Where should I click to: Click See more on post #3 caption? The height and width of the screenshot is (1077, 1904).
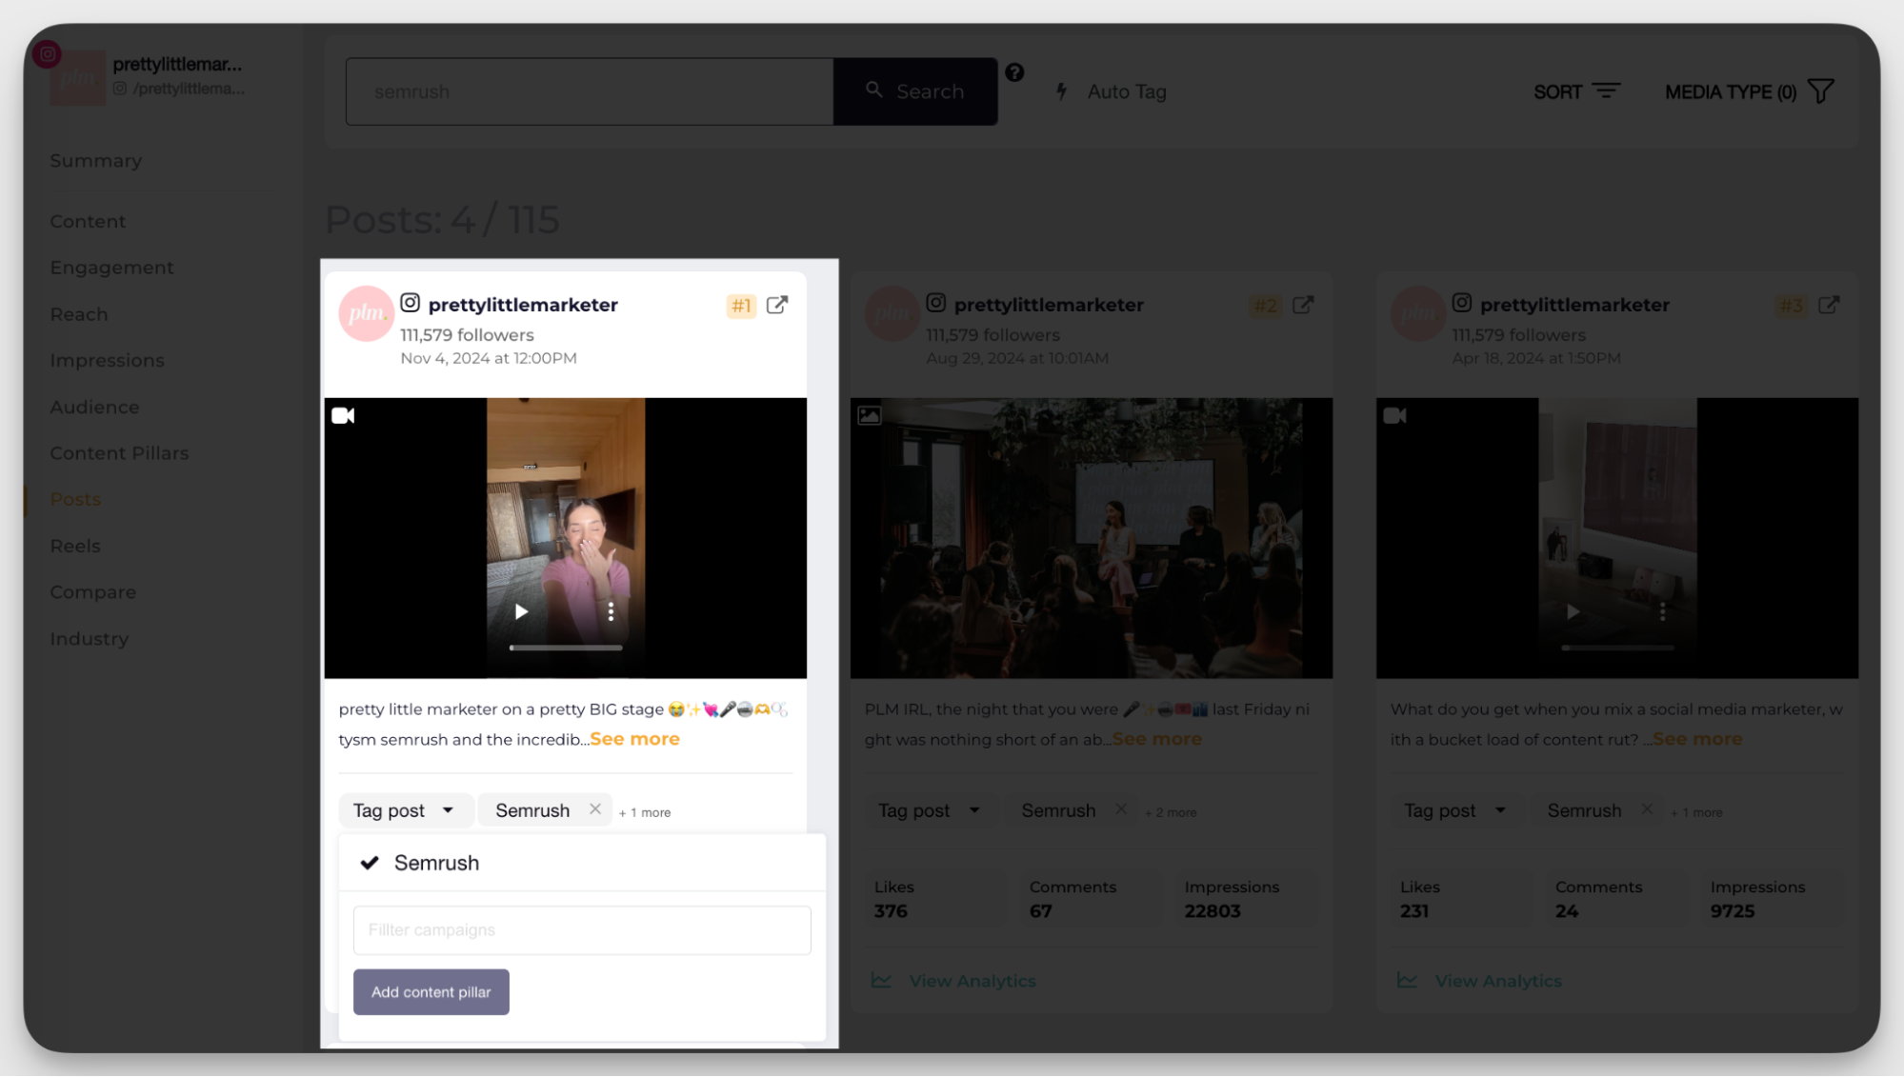[x=1696, y=739]
